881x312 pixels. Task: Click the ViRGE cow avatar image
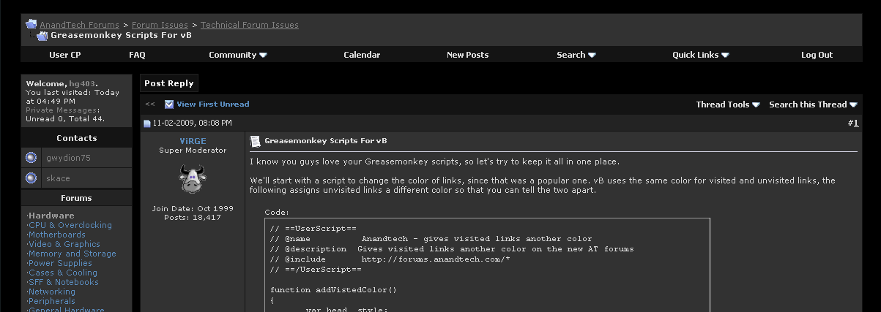[193, 178]
